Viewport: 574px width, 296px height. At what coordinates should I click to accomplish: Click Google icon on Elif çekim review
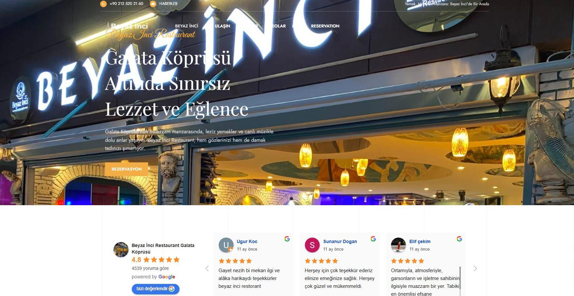(x=459, y=239)
